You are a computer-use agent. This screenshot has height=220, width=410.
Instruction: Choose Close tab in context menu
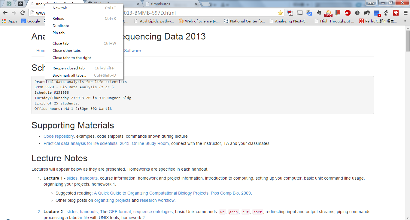(x=84, y=43)
